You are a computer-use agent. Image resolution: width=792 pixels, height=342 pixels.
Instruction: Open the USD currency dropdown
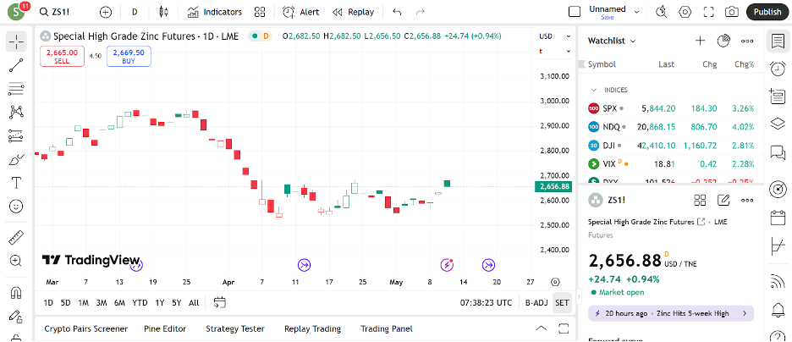point(554,36)
